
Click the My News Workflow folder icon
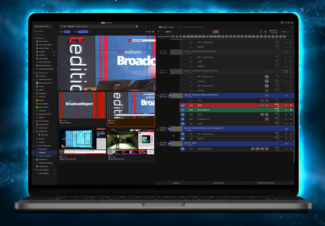coord(37,69)
